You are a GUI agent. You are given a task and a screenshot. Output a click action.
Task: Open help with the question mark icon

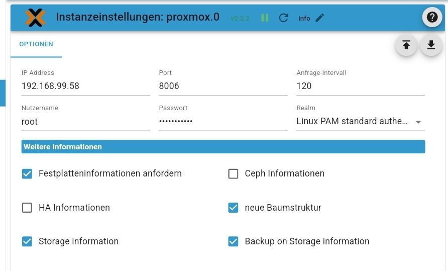point(432,18)
